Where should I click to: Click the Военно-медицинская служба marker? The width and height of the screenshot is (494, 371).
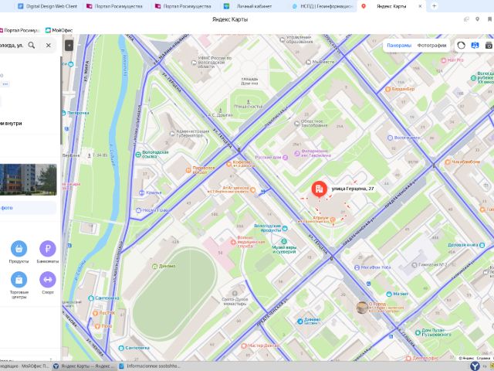[233, 242]
